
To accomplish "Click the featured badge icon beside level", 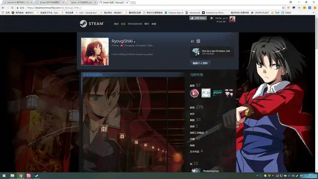I will click(196, 52).
